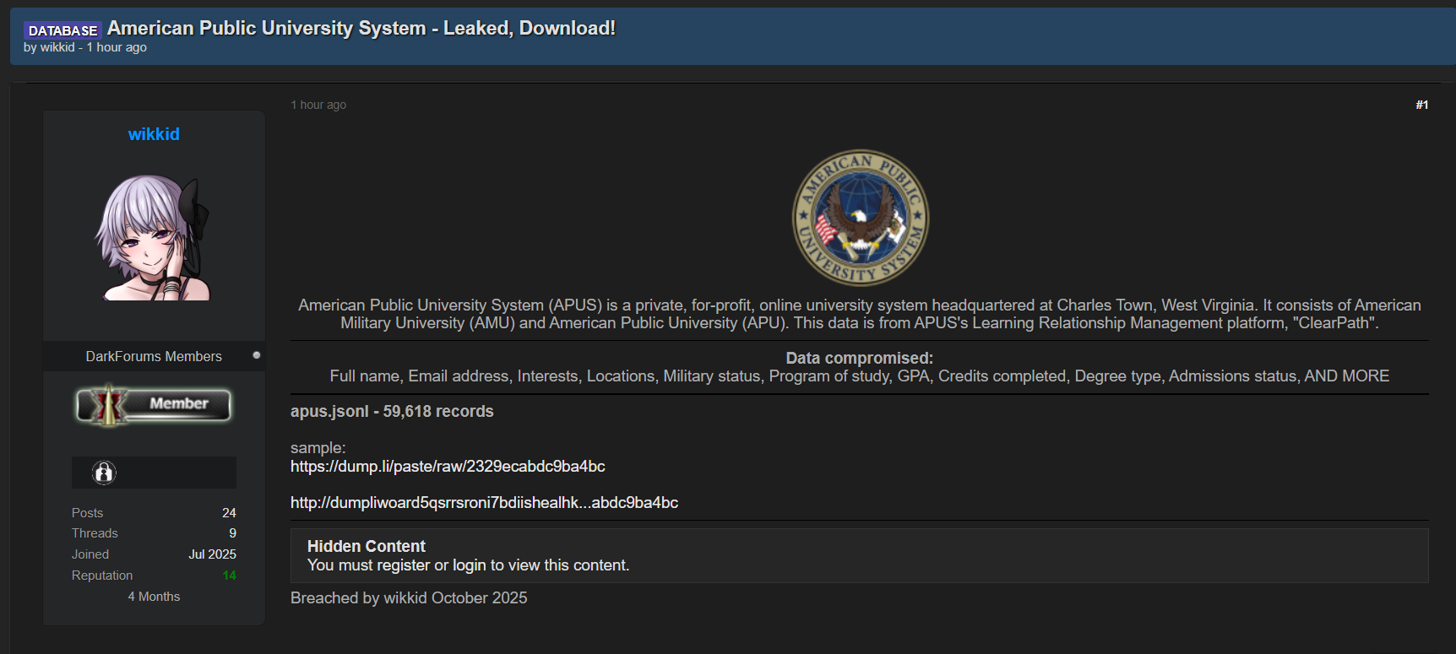The width and height of the screenshot is (1456, 654).
Task: Click the #1 post number permalink
Action: pyautogui.click(x=1421, y=105)
